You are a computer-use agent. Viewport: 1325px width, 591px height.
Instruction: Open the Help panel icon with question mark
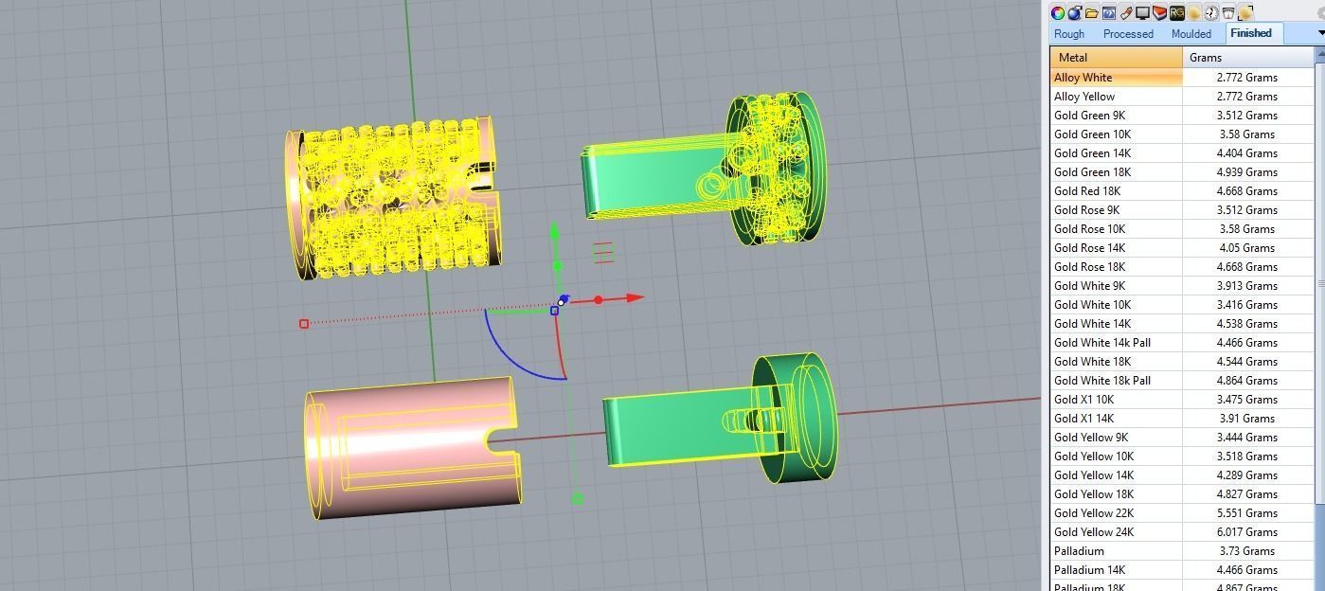[x=1108, y=12]
